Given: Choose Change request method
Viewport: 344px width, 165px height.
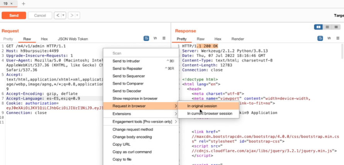Looking at the screenshot, I should pyautogui.click(x=141, y=130).
